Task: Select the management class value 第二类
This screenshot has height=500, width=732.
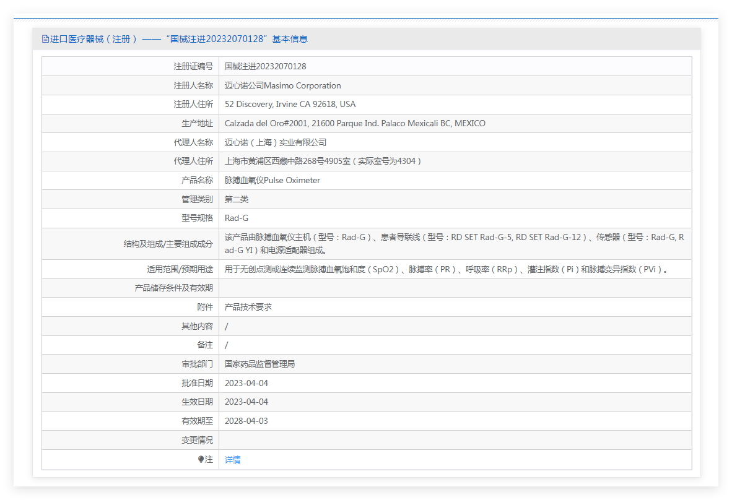Action: 236,199
